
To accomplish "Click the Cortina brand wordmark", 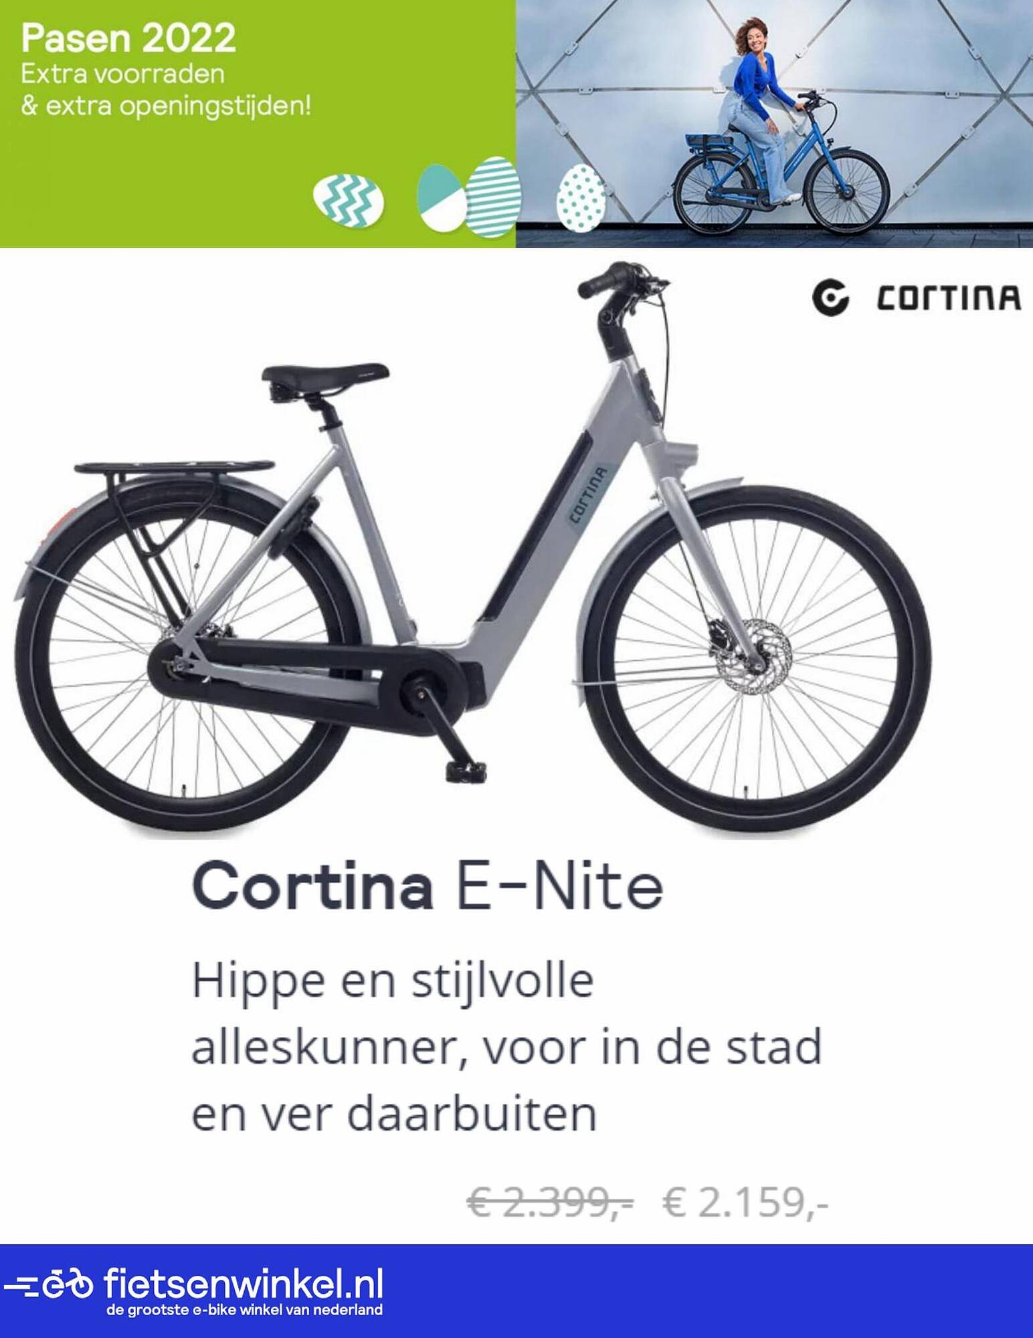I will [949, 298].
